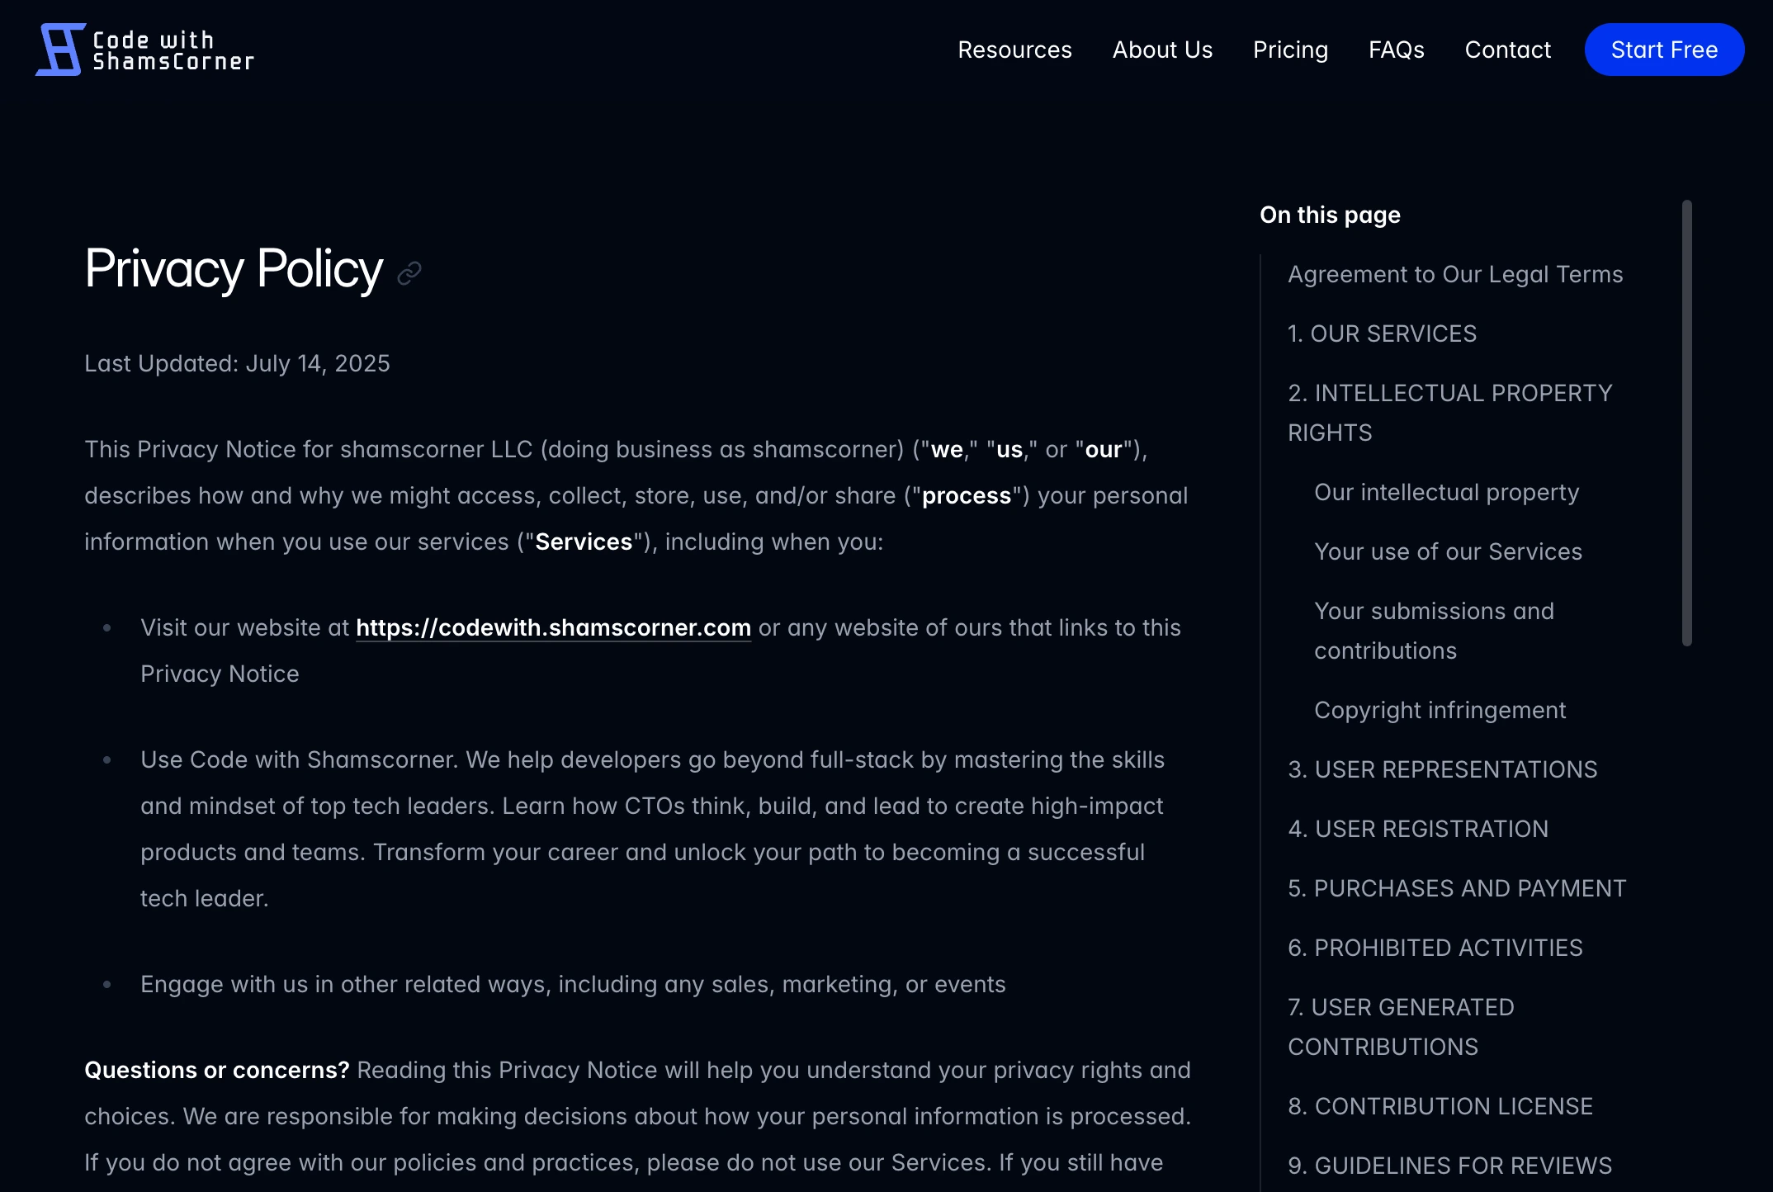Open the About Us page
This screenshot has width=1773, height=1192.
pos(1162,50)
